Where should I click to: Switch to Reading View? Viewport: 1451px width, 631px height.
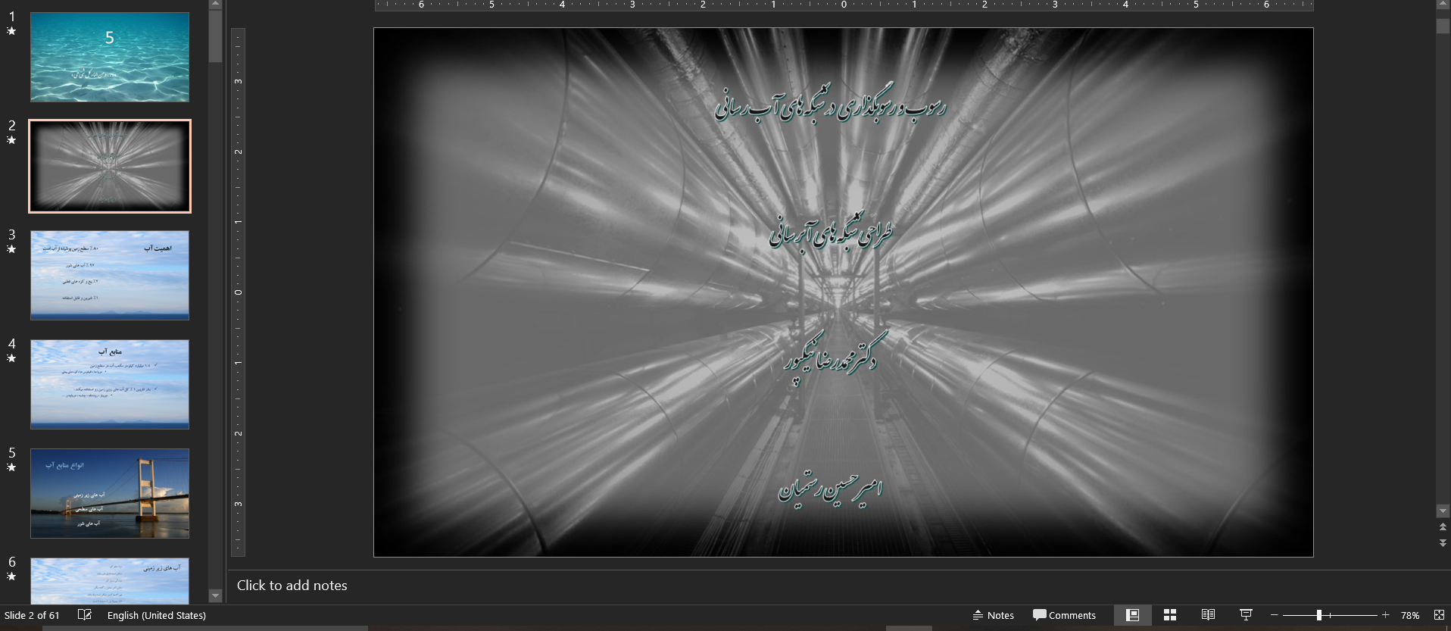pos(1208,615)
